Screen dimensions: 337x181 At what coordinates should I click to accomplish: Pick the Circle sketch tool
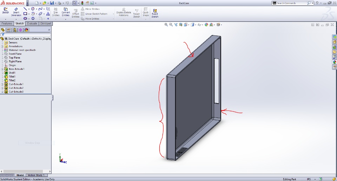(x=33, y=9)
